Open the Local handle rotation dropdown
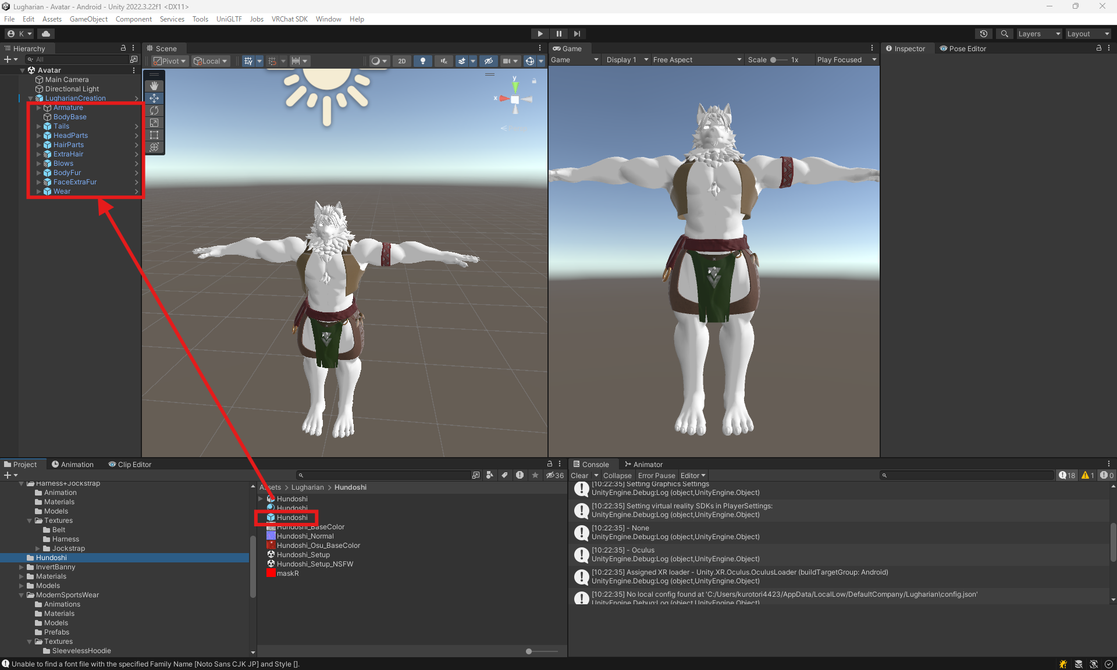 (211, 61)
